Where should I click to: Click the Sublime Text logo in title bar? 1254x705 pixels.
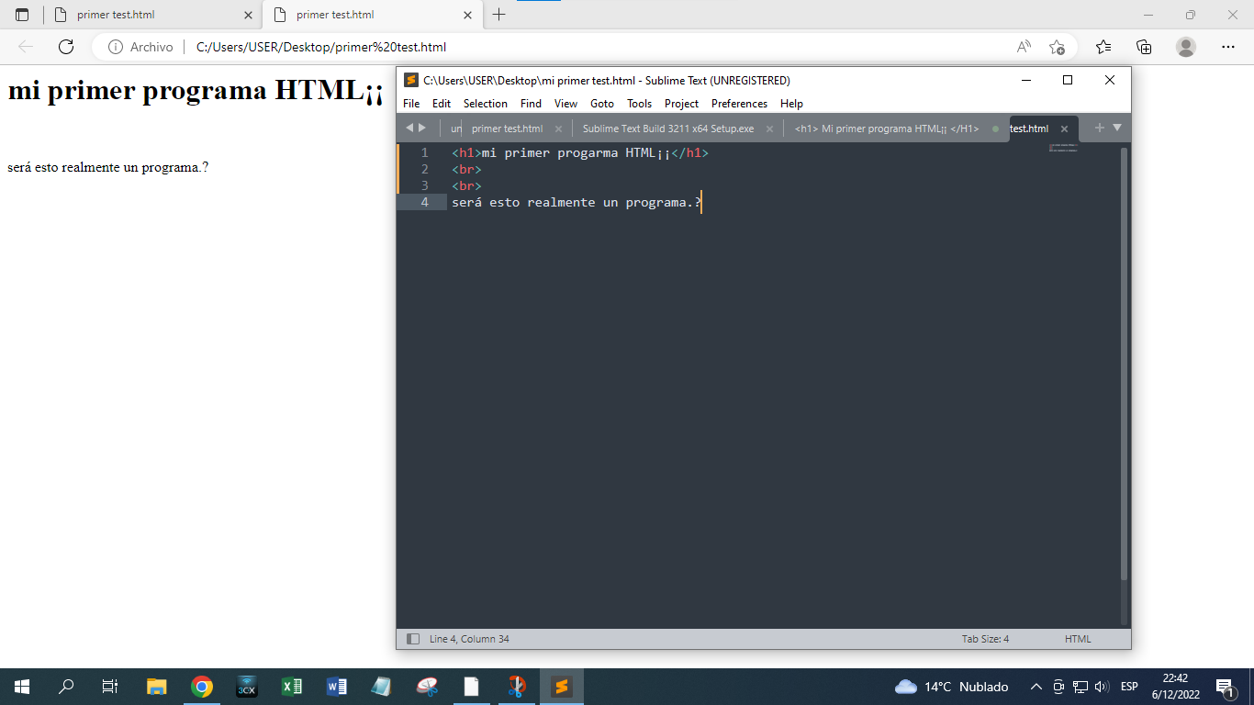click(x=411, y=80)
